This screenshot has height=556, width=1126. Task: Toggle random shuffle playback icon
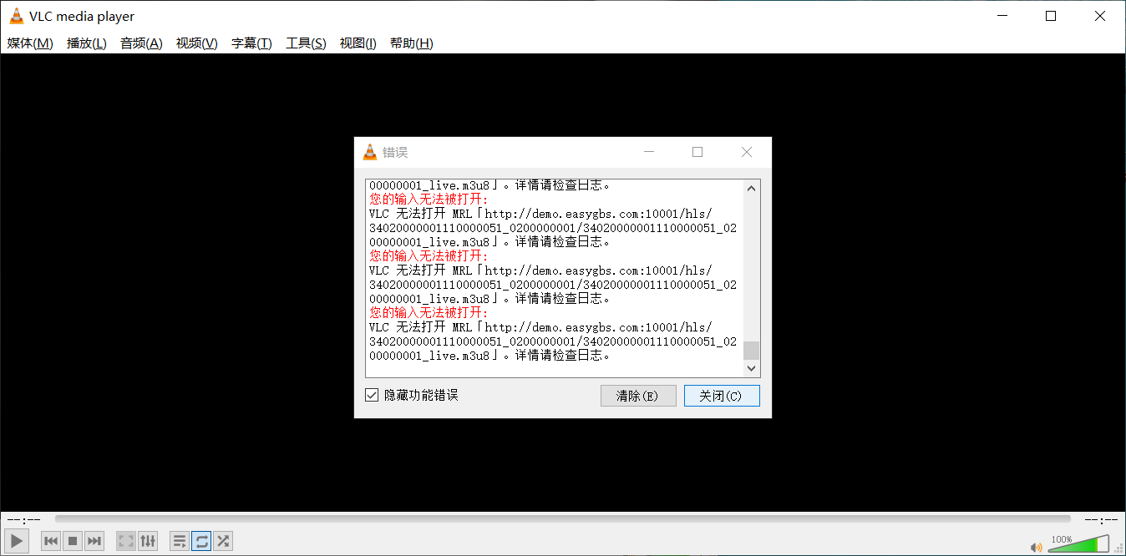[223, 541]
